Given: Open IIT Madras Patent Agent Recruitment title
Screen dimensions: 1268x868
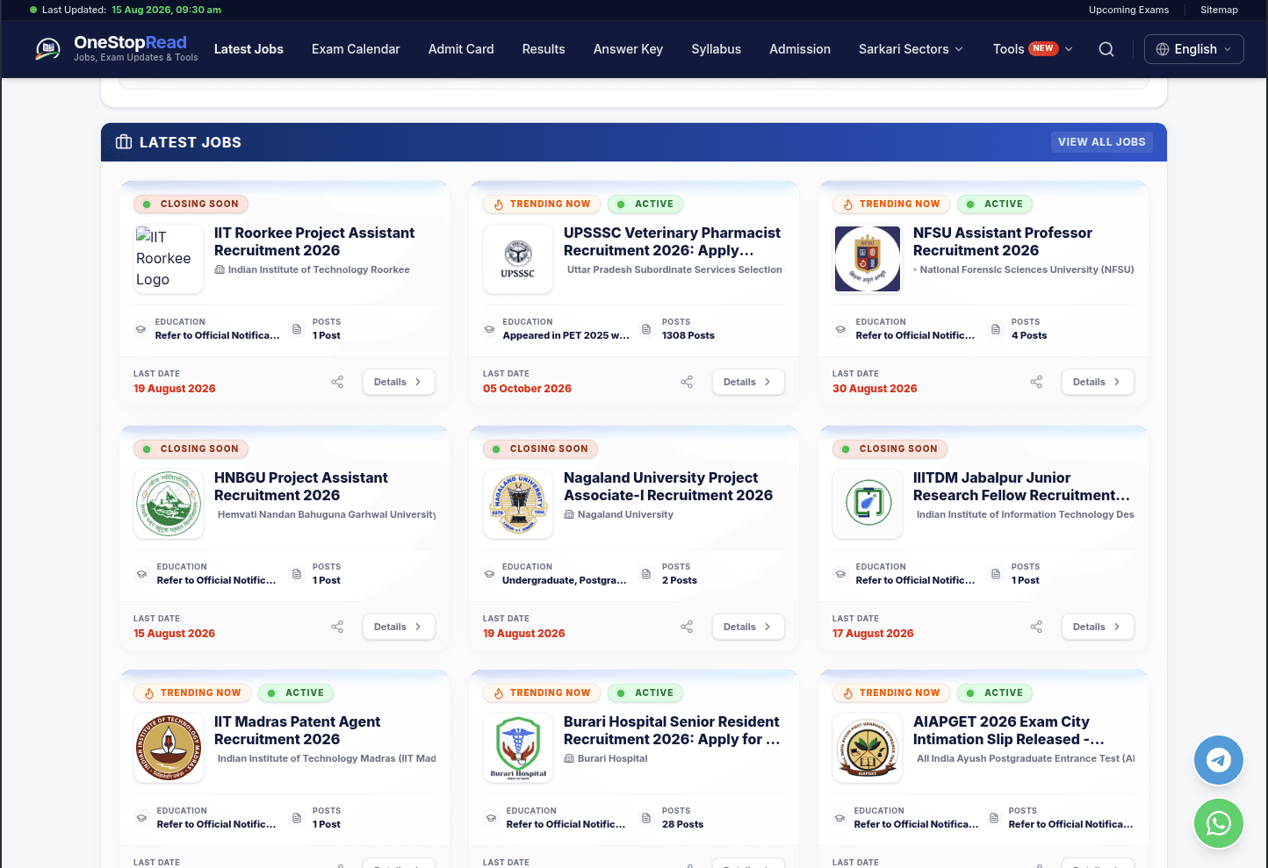Looking at the screenshot, I should point(297,730).
